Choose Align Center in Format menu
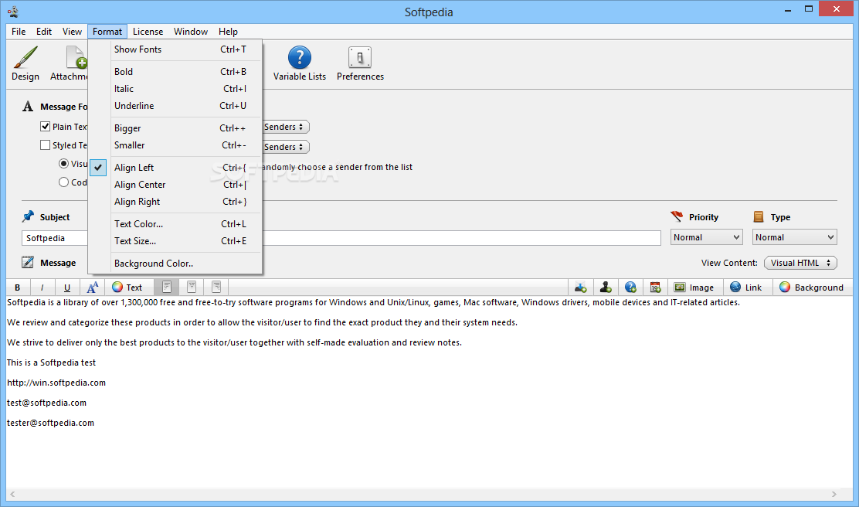 point(175,185)
